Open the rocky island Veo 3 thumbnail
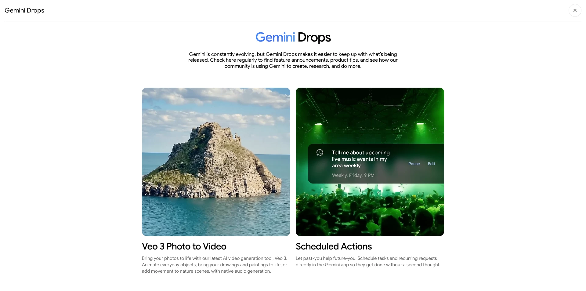This screenshot has width=586, height=291. (x=216, y=162)
